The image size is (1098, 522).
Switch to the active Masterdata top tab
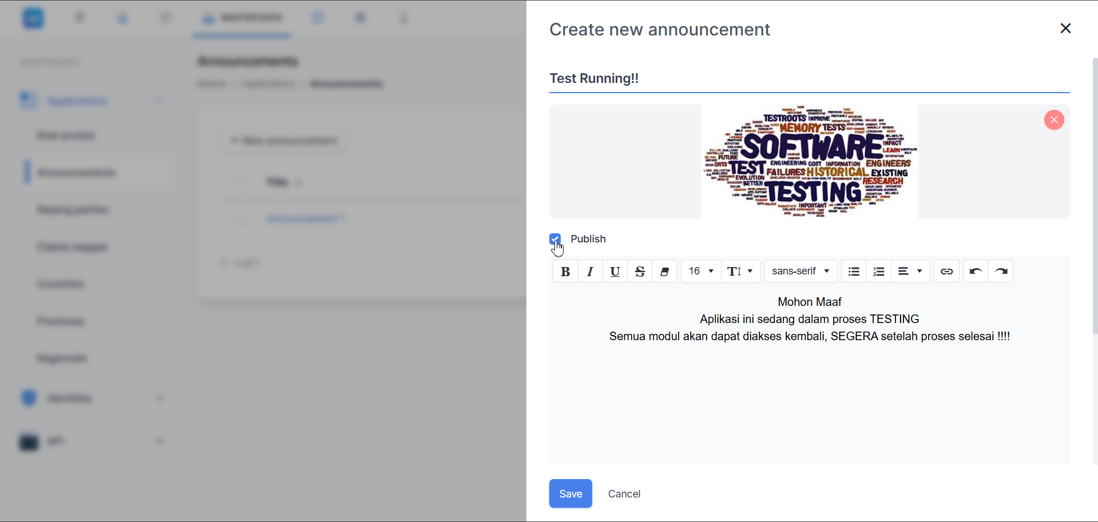pos(242,18)
